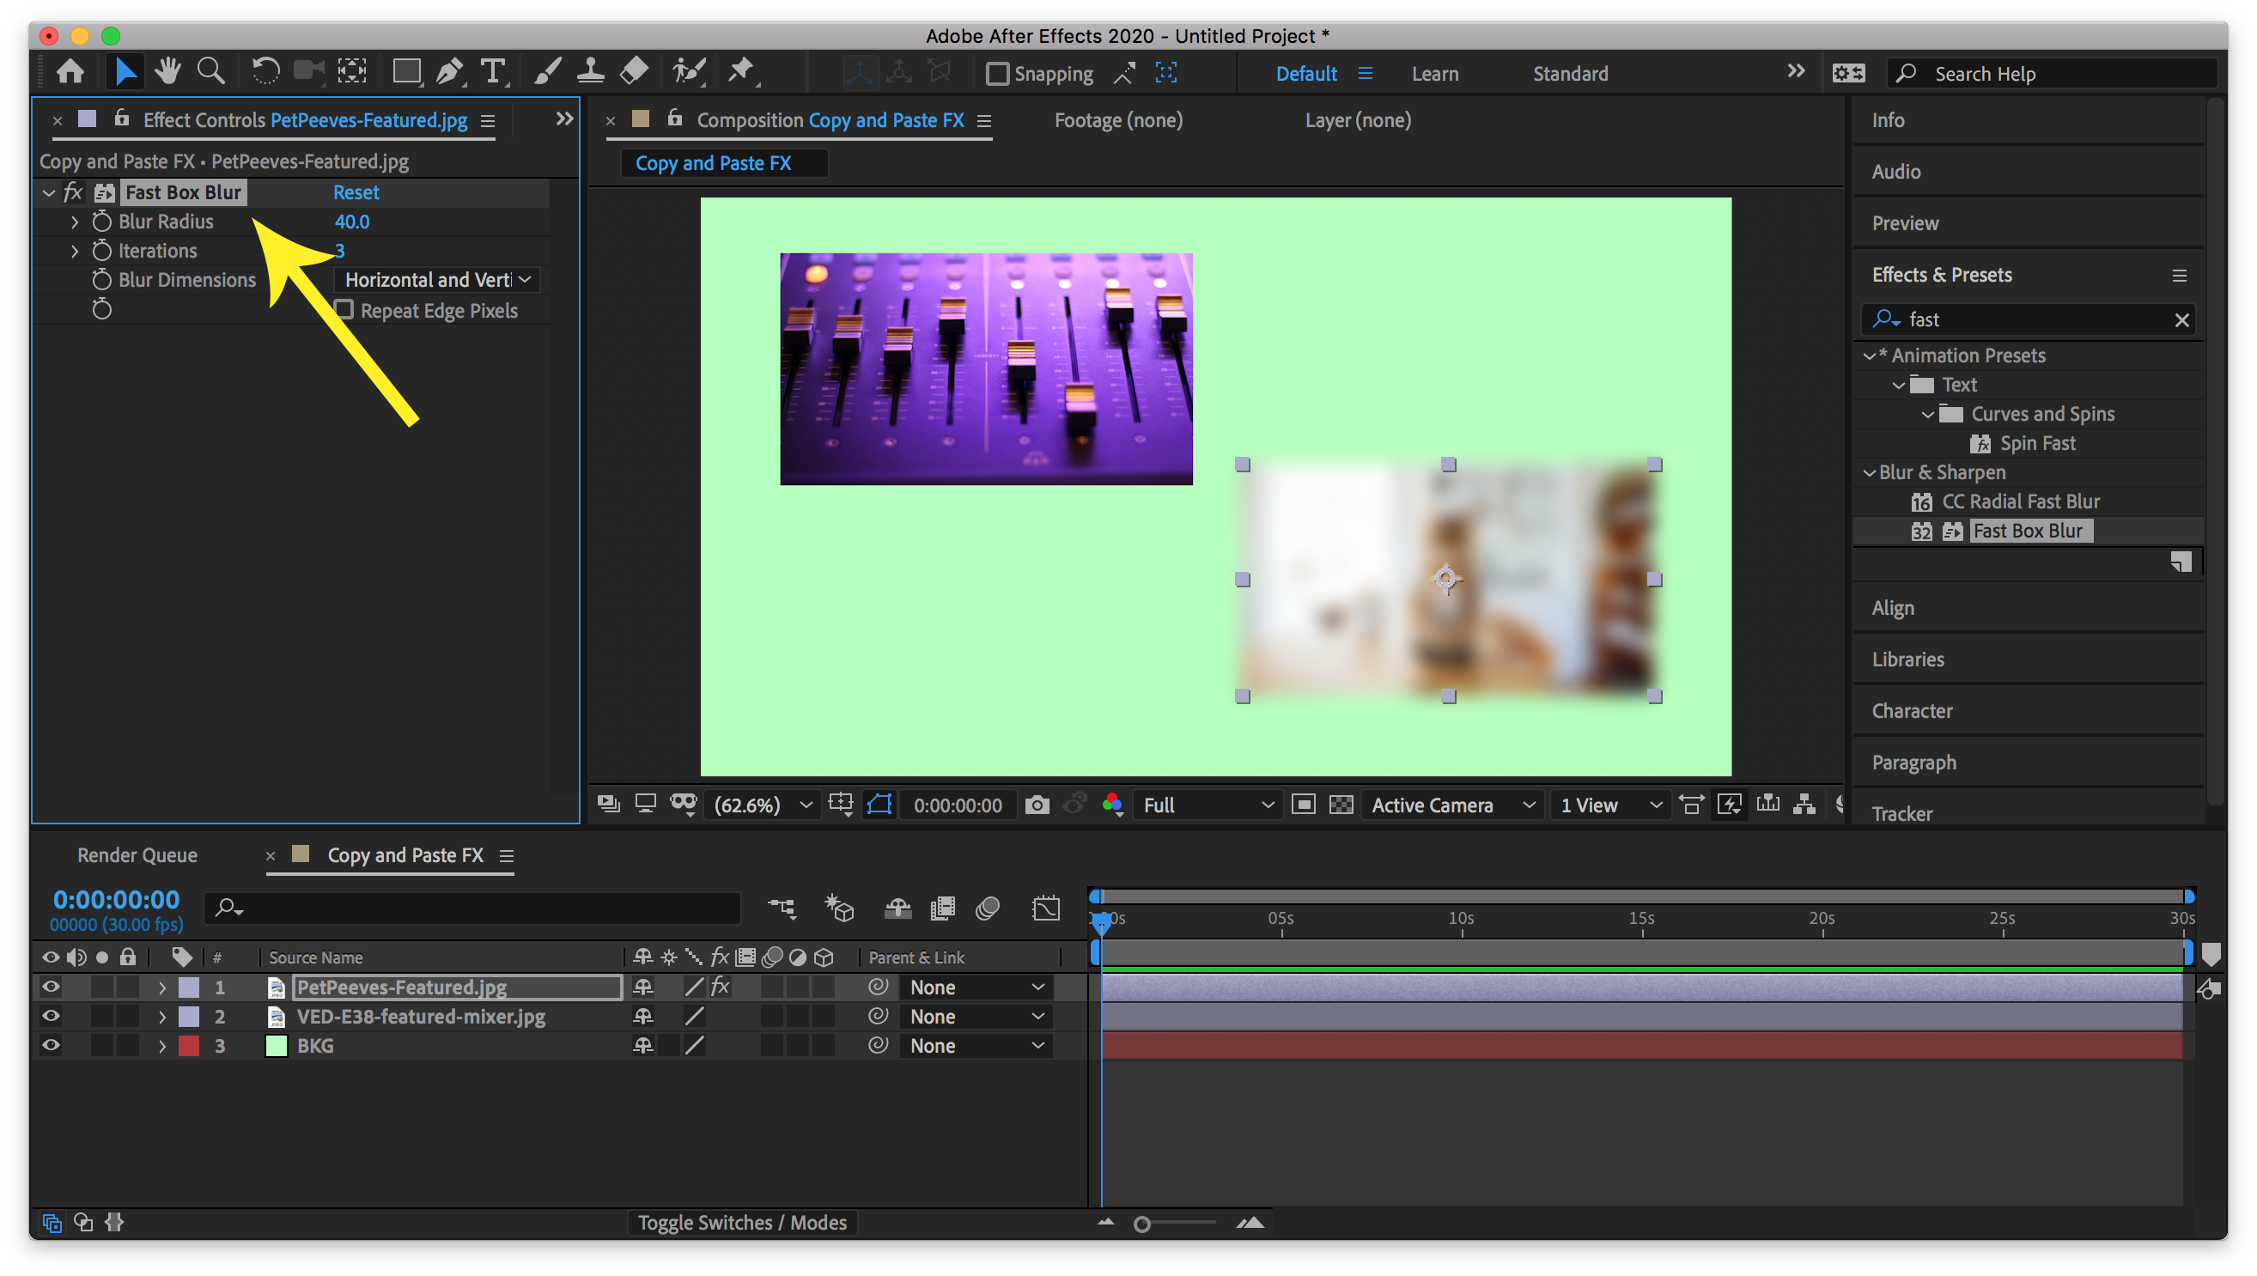This screenshot has height=1276, width=2257.
Task: Expand Blur Radius property
Action: [x=75, y=220]
